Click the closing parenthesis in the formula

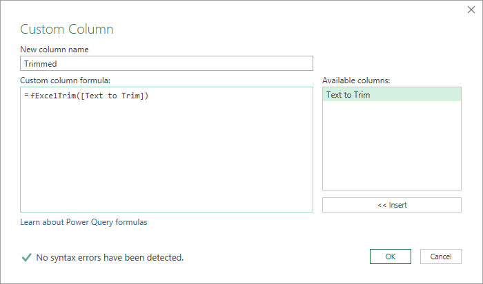146,96
